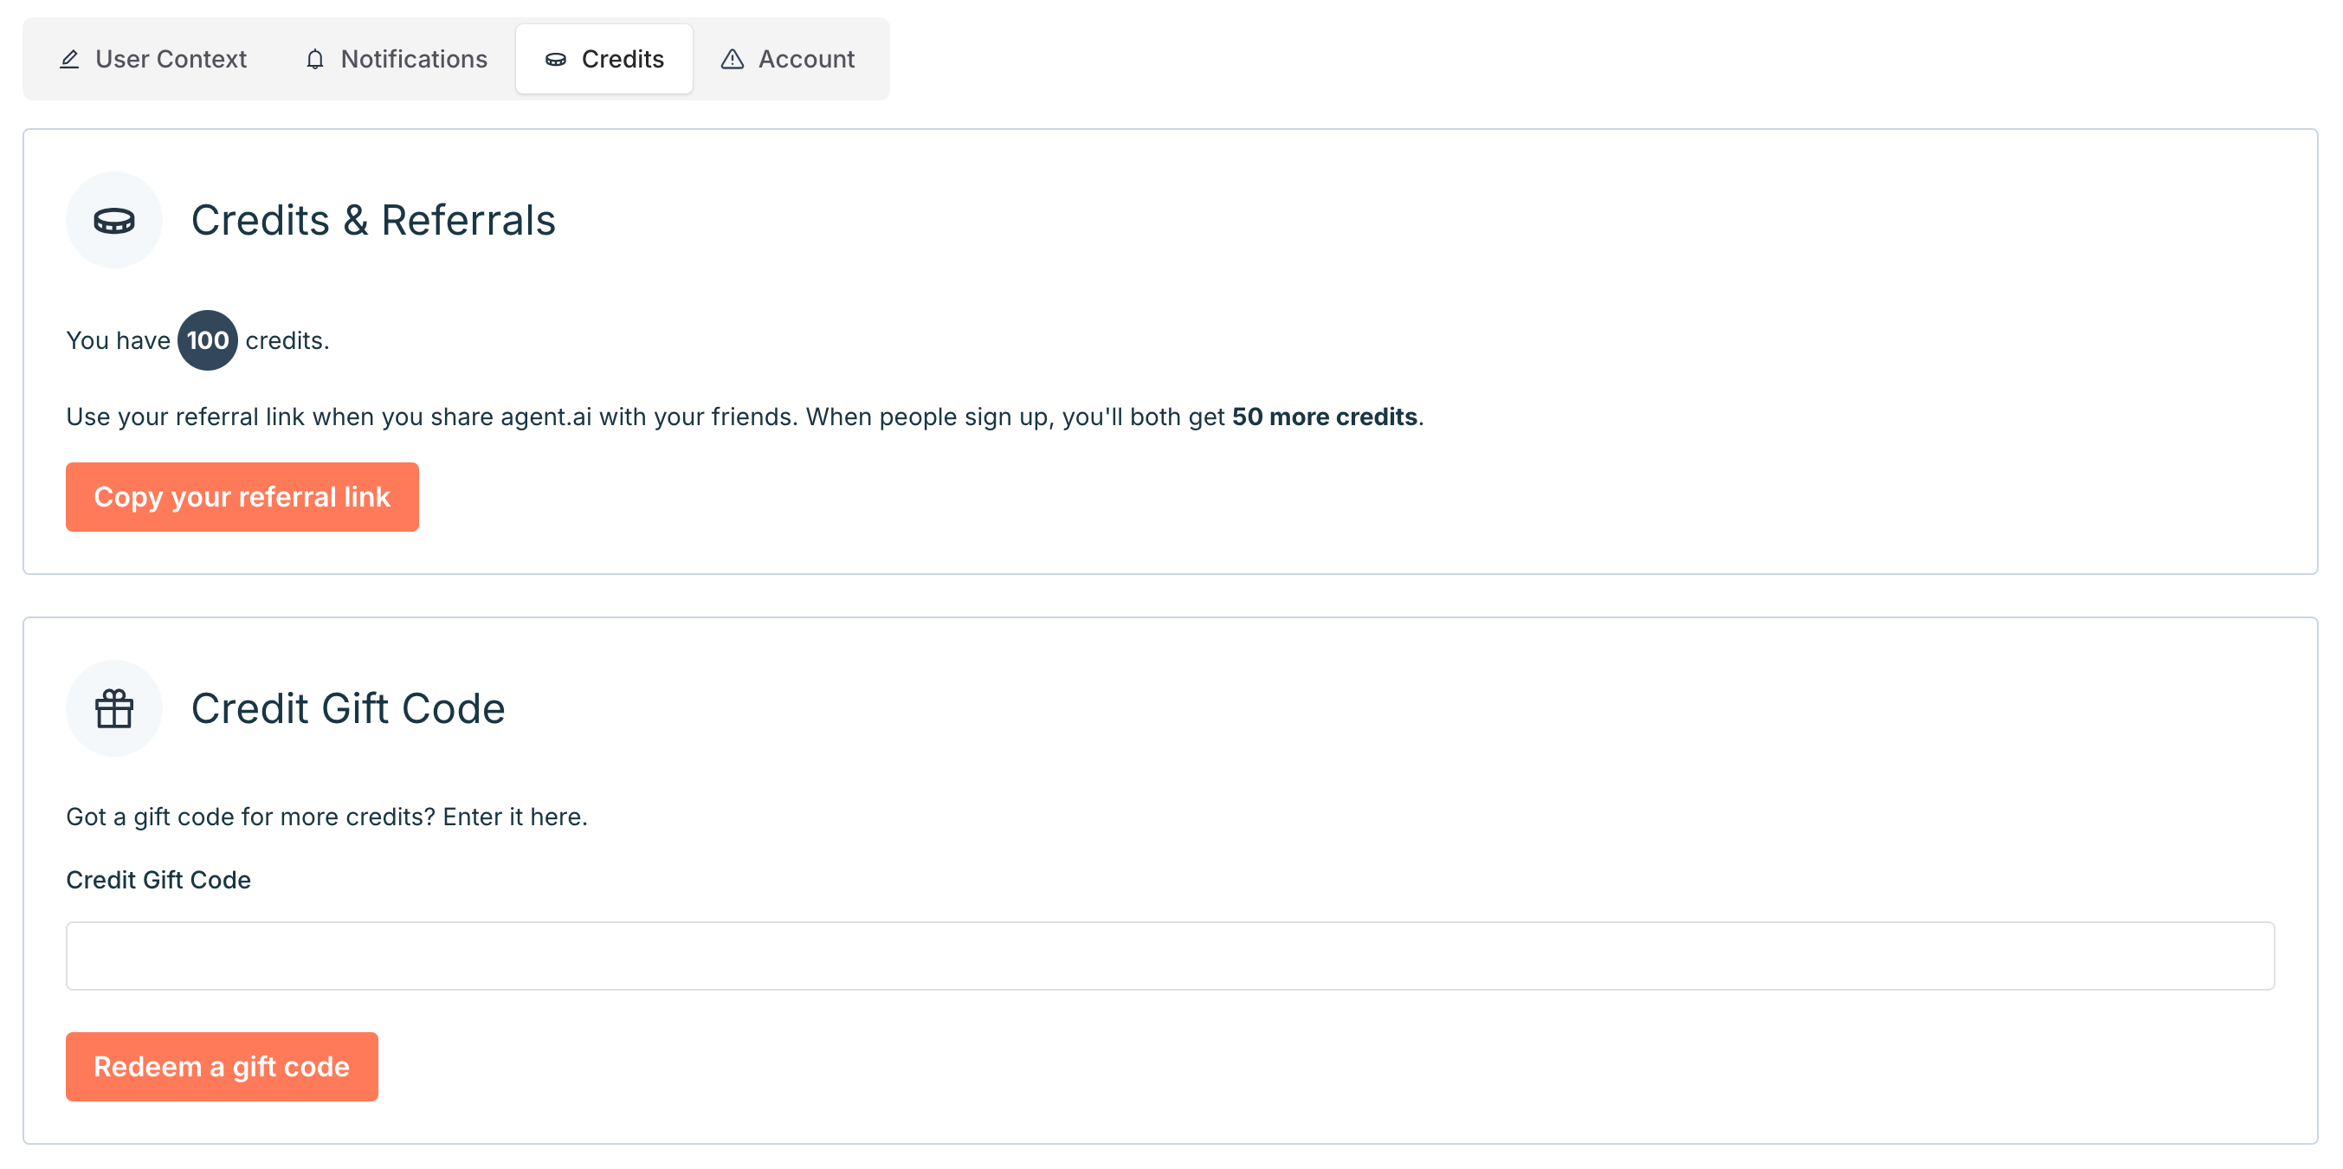Click the coin icon in Credits tab
The height and width of the screenshot is (1169, 2343).
click(x=555, y=59)
